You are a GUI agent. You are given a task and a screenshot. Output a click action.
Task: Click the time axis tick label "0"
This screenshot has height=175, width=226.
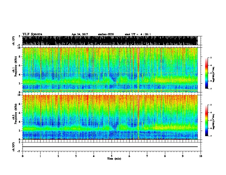(23, 156)
